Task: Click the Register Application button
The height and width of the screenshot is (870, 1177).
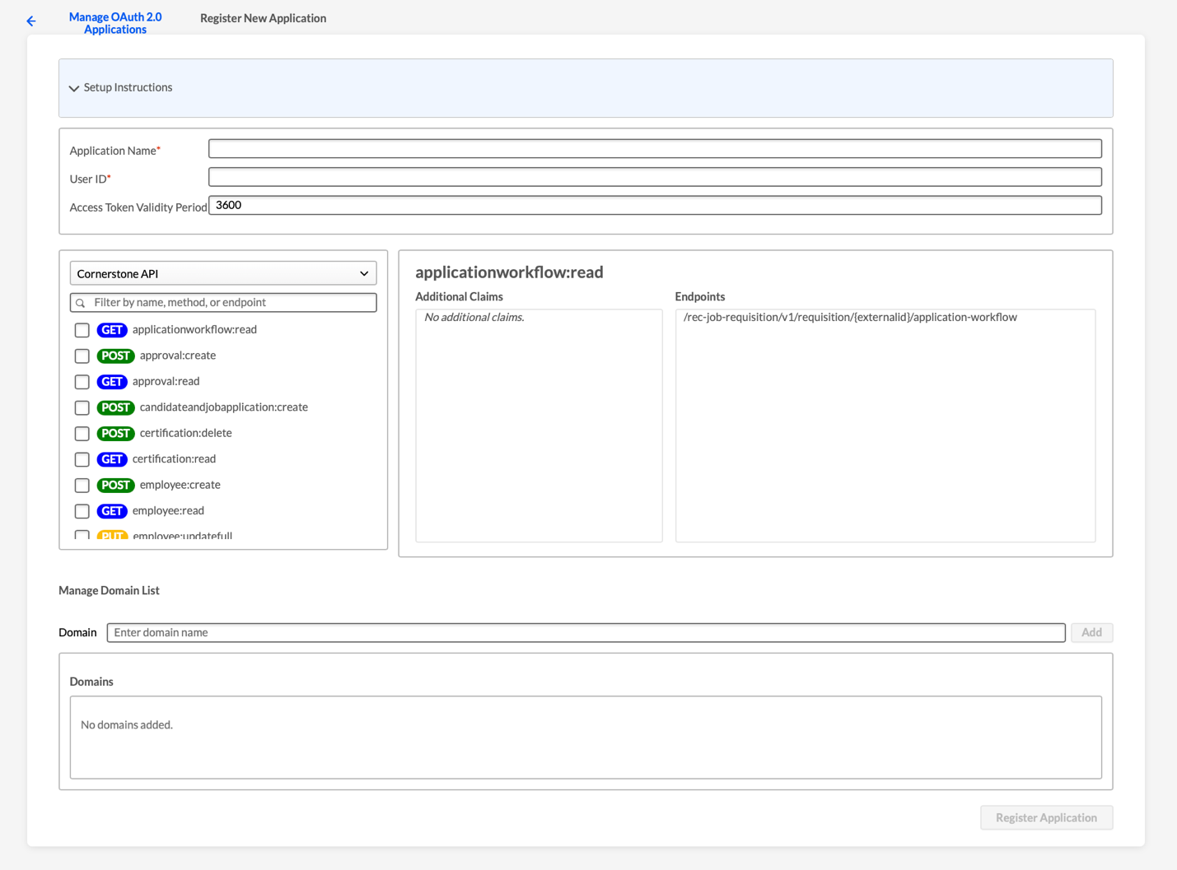Action: (x=1046, y=817)
